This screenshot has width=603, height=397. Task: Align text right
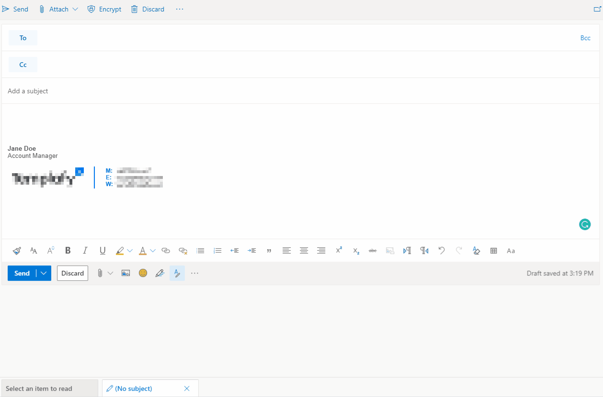321,251
